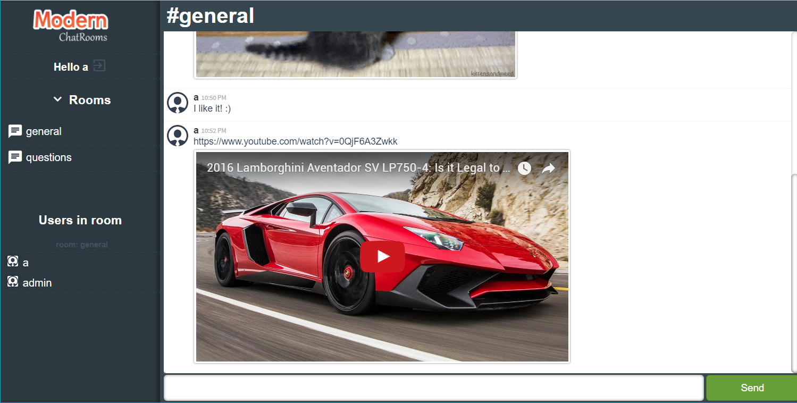Click the 10:50 PM timestamp
The width and height of the screenshot is (797, 403).
(x=214, y=98)
